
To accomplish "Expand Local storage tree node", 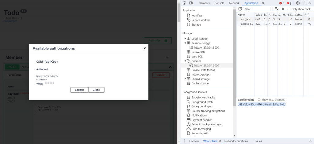I will pyautogui.click(x=185, y=38).
